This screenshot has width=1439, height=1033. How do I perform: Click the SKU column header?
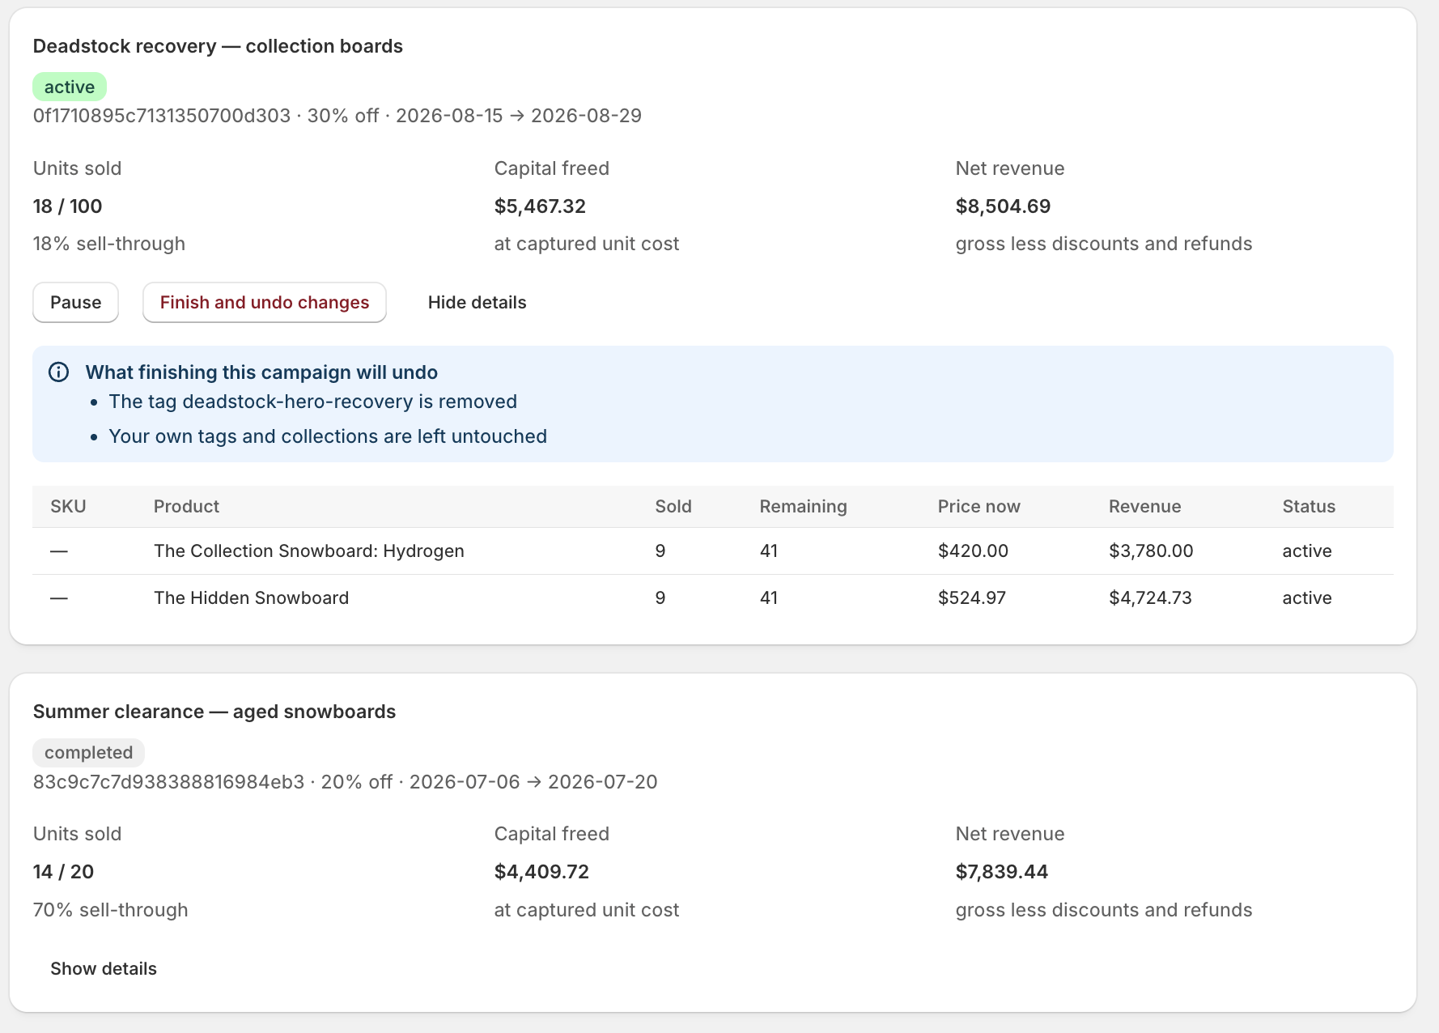[68, 507]
